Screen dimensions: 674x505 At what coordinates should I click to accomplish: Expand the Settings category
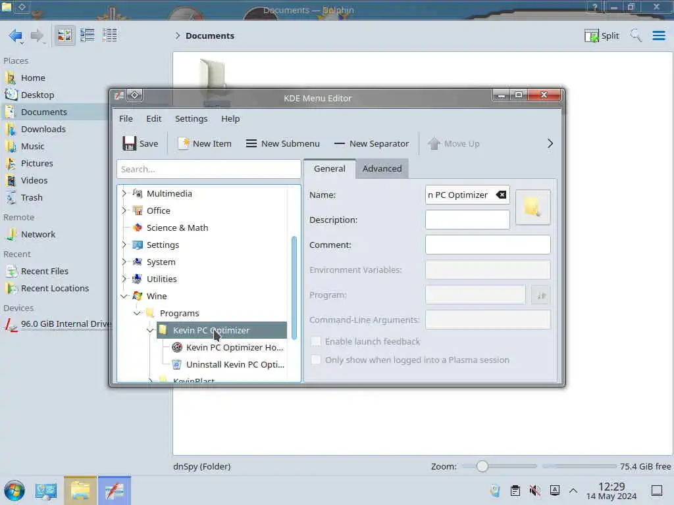[x=124, y=245]
